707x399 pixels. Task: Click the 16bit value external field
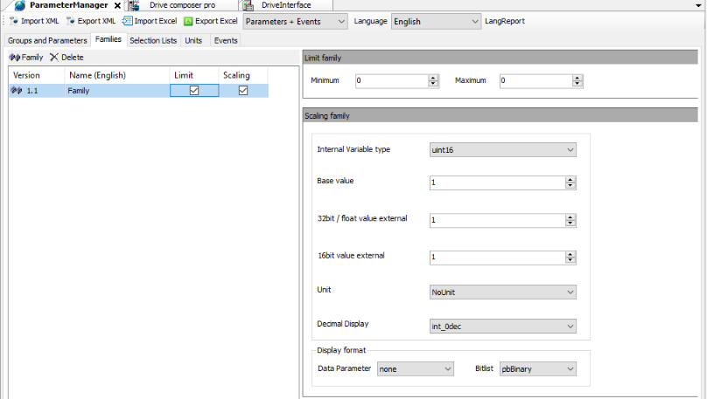[497, 257]
